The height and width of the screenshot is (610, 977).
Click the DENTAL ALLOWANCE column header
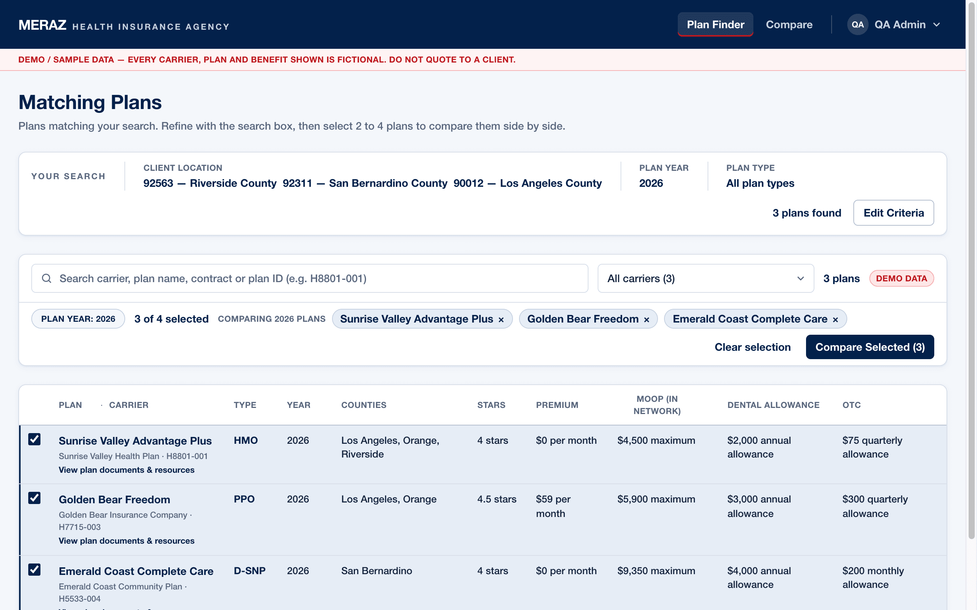pos(773,405)
